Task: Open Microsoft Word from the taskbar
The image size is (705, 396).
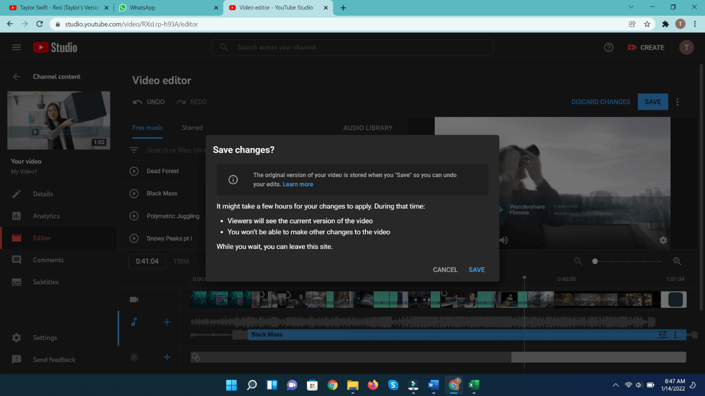Action: (433, 385)
